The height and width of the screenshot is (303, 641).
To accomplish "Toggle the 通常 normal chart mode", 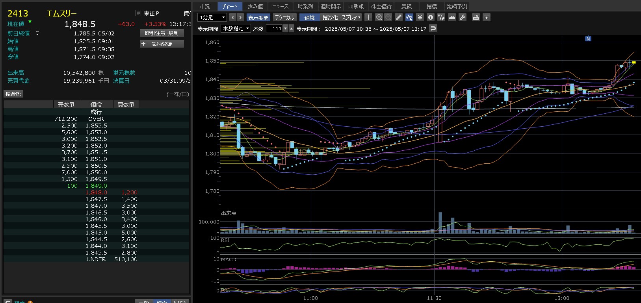I will pyautogui.click(x=309, y=17).
